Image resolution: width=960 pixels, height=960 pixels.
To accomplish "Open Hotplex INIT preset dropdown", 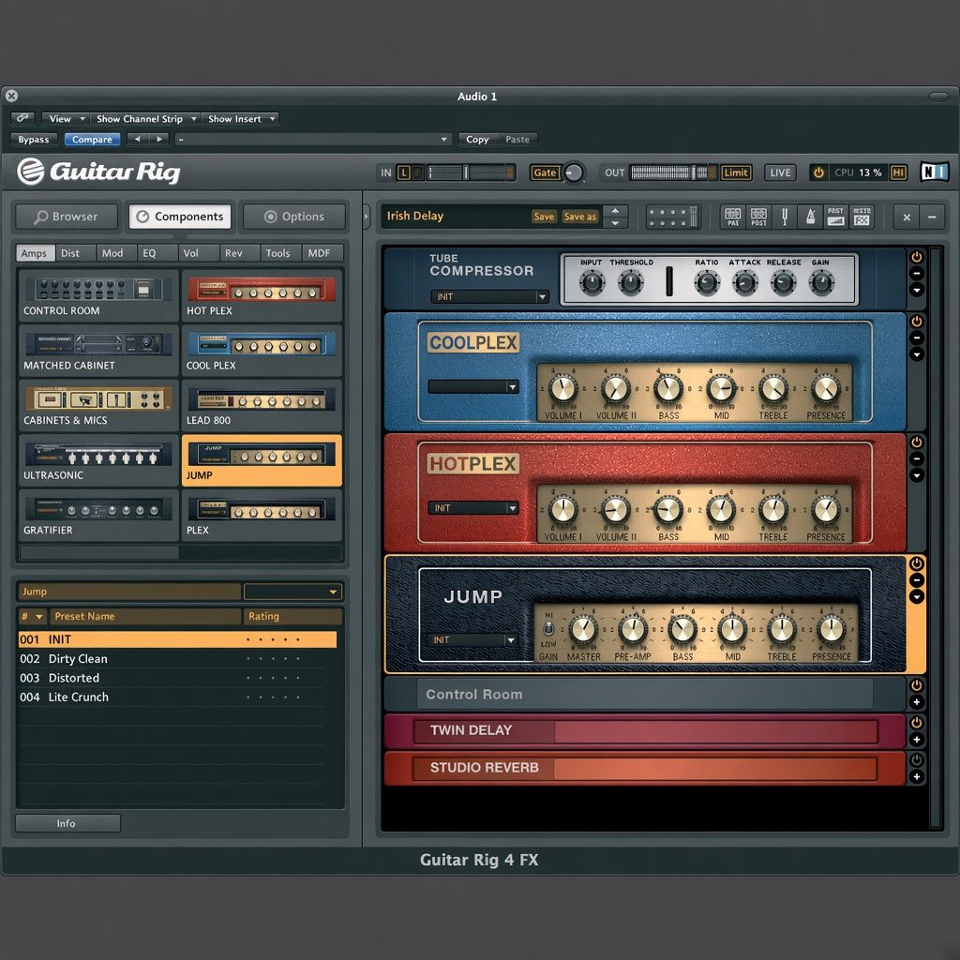I will click(473, 508).
